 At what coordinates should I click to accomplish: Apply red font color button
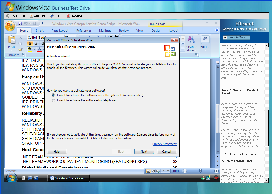(39, 49)
